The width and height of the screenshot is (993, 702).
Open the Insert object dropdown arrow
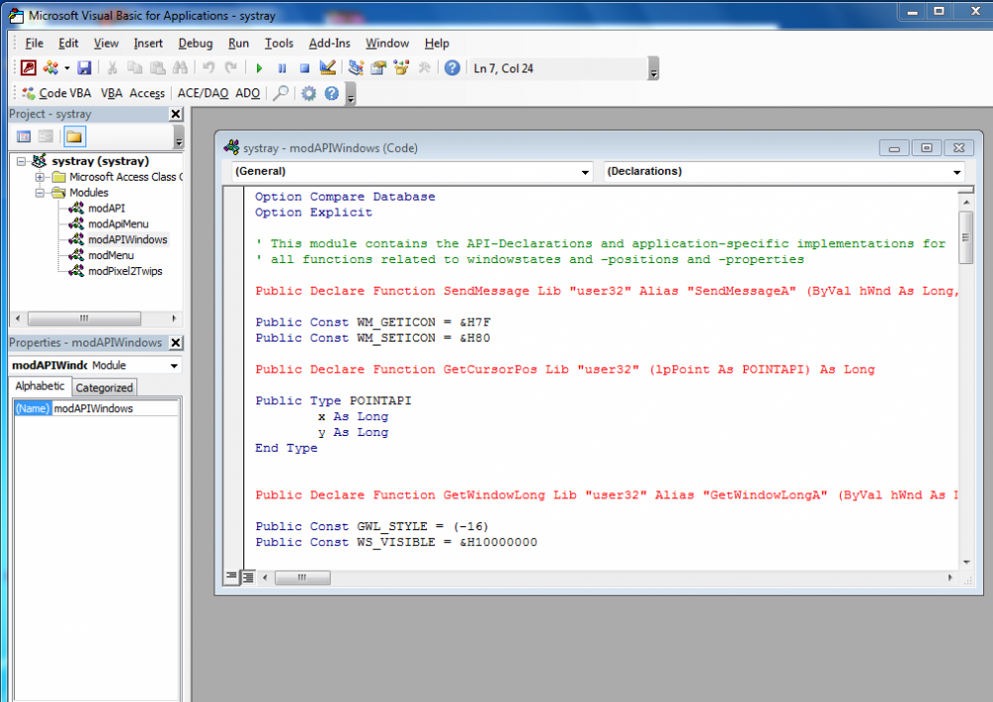(x=67, y=68)
